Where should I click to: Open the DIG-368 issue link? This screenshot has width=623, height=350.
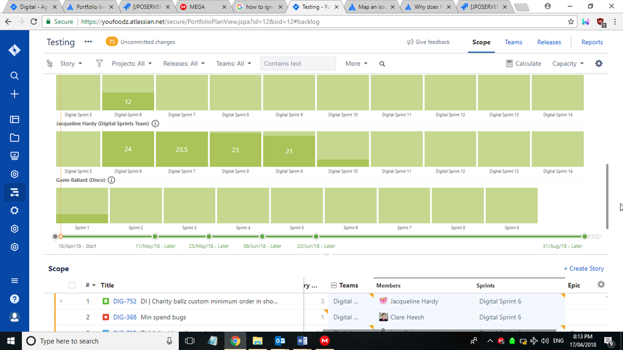pyautogui.click(x=124, y=317)
